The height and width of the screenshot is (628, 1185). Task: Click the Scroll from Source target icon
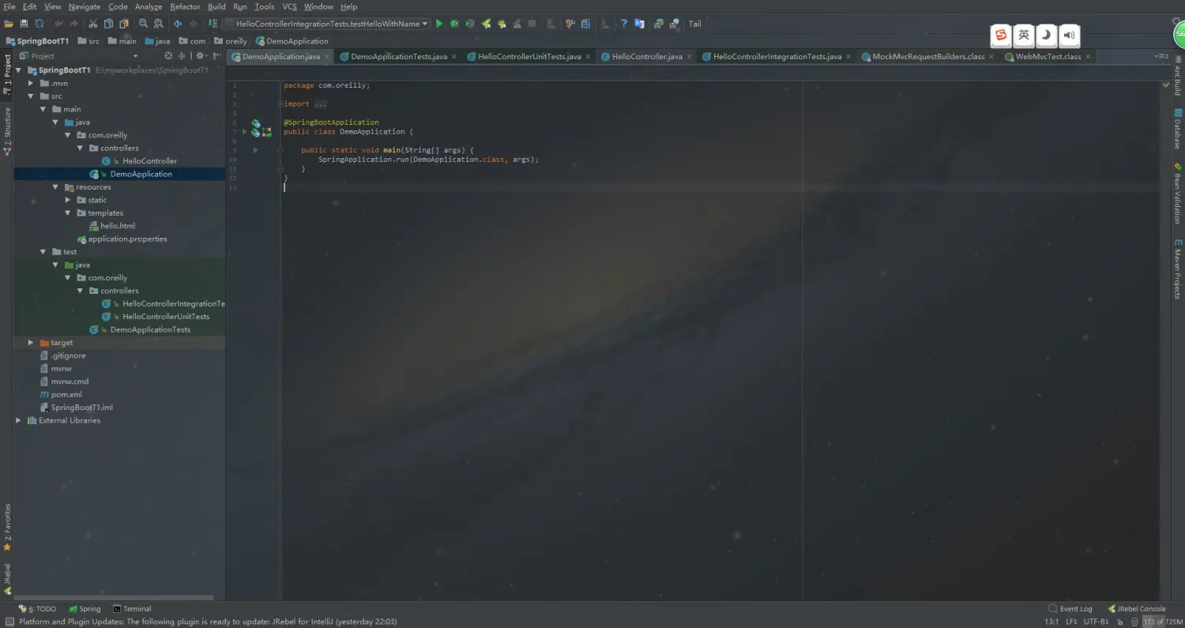(x=168, y=56)
